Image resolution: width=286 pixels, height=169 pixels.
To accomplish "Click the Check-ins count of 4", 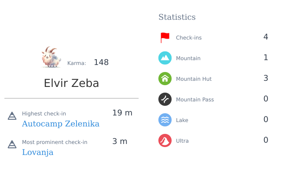I will point(266,37).
